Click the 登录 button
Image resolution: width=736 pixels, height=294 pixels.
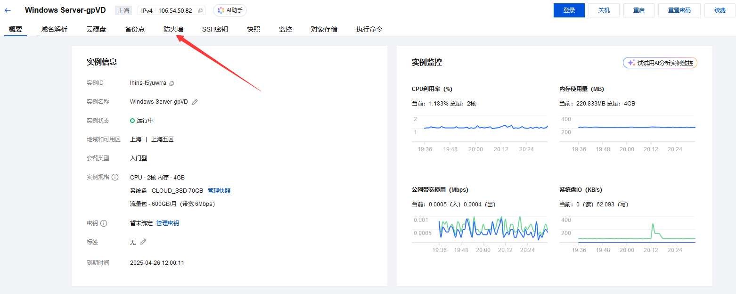point(569,10)
